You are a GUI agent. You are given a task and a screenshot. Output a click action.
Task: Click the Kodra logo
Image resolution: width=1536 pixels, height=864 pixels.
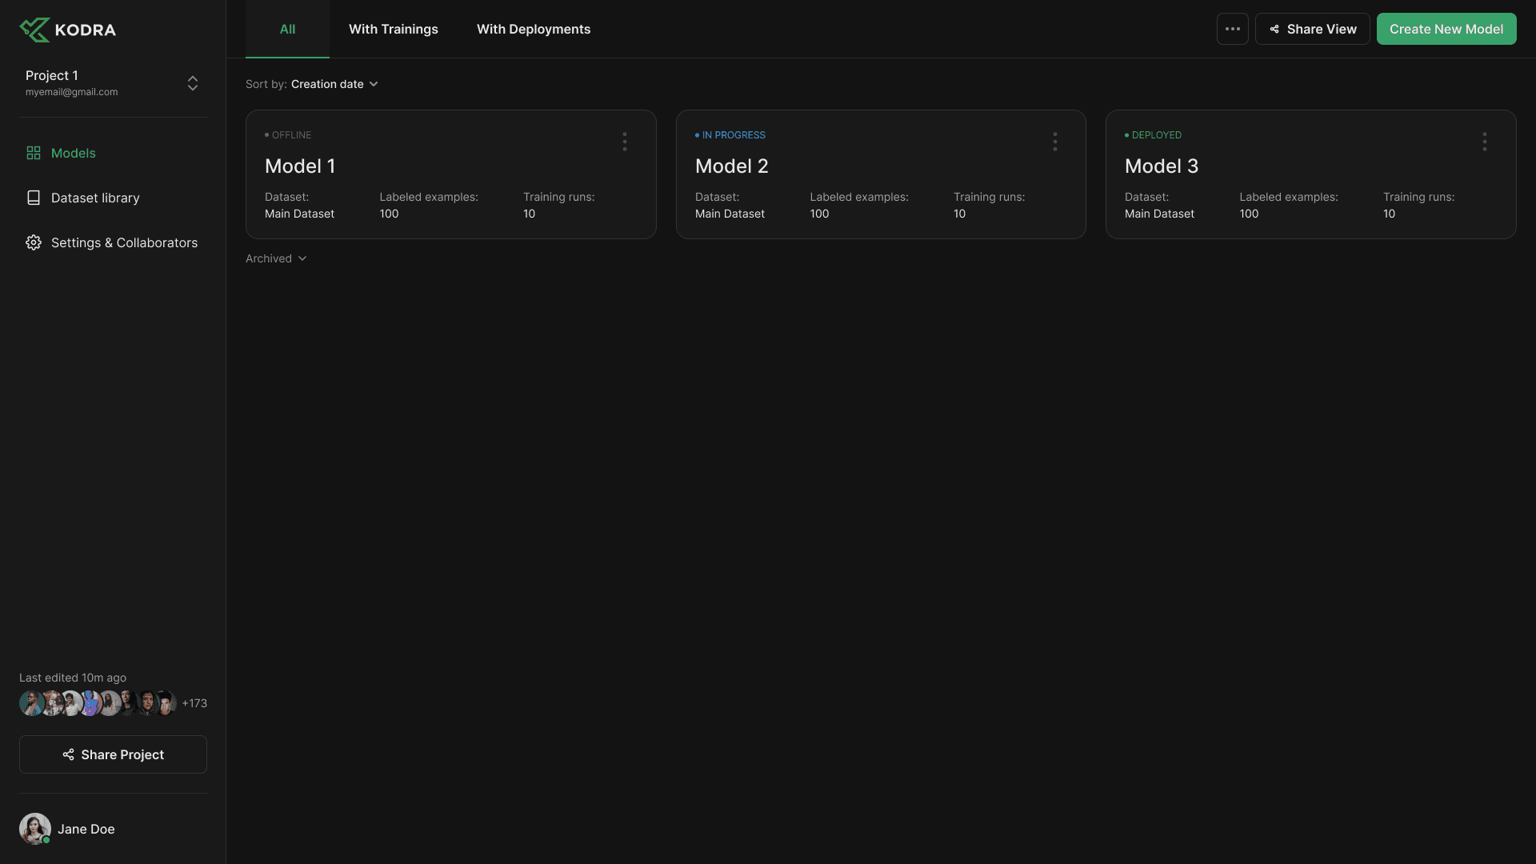click(68, 30)
